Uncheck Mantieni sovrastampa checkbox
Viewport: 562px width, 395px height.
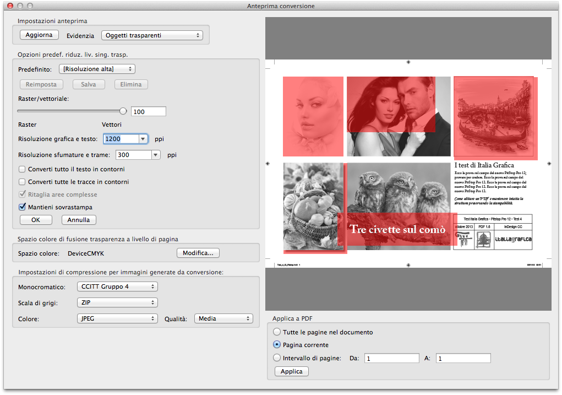(x=23, y=207)
